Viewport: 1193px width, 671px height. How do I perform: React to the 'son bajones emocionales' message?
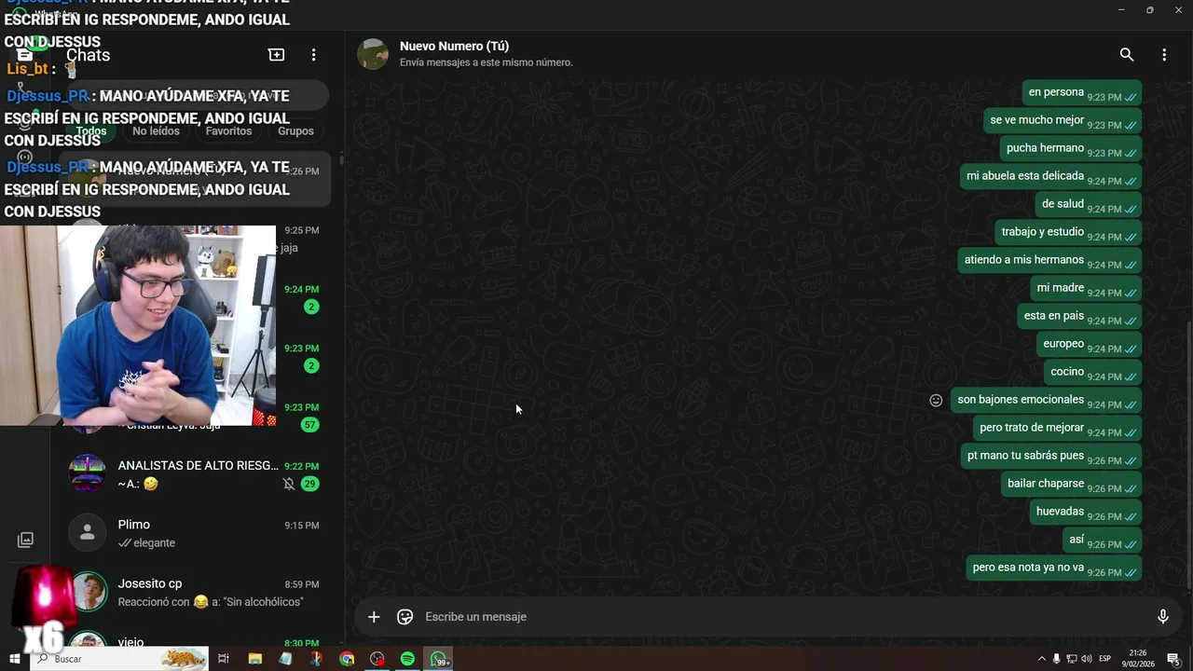[x=936, y=401]
